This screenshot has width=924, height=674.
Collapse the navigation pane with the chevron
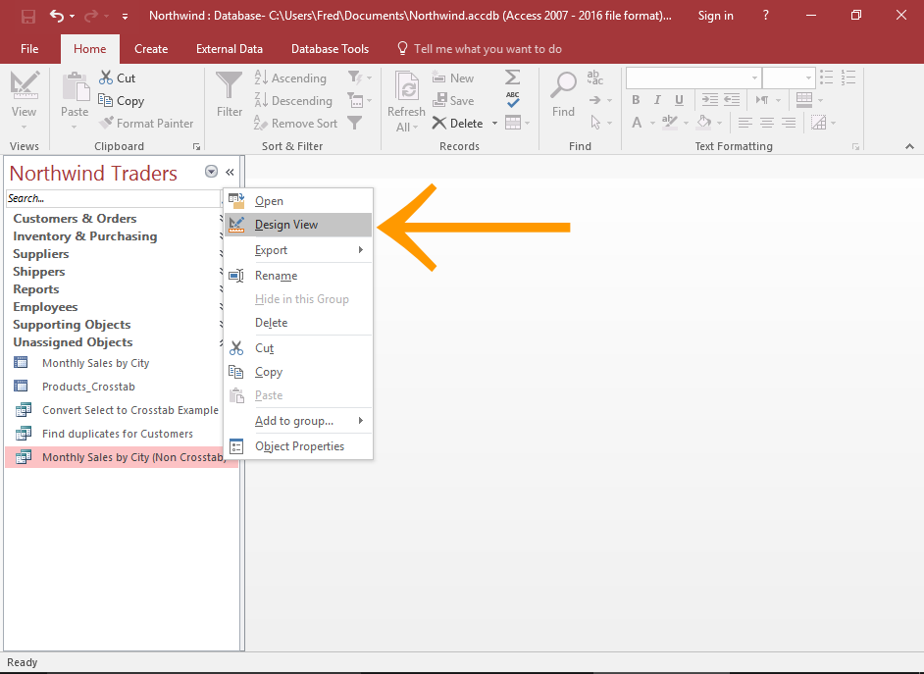tap(230, 172)
